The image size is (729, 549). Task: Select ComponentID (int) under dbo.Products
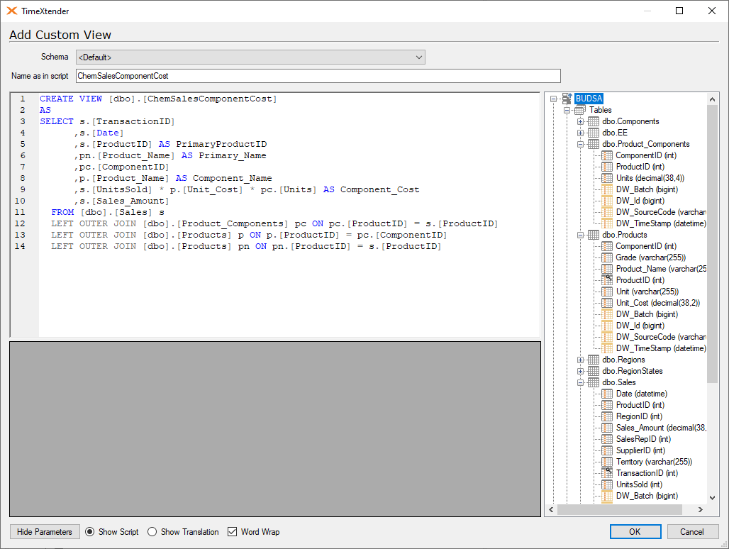coord(646,246)
